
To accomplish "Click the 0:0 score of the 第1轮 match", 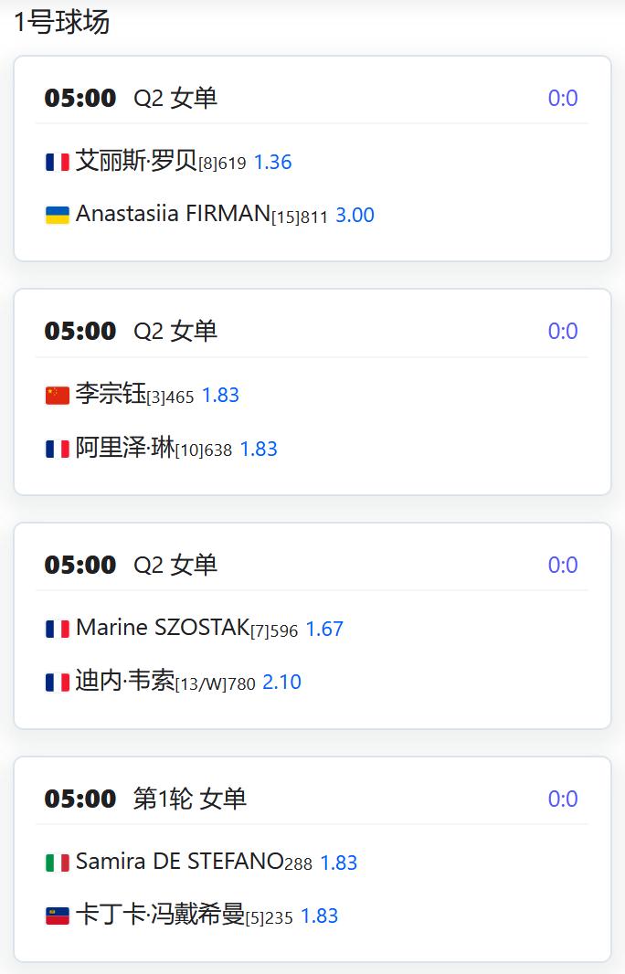I will [562, 799].
